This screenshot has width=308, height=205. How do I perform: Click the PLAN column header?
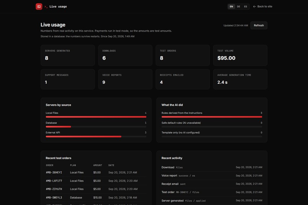[x=73, y=165]
